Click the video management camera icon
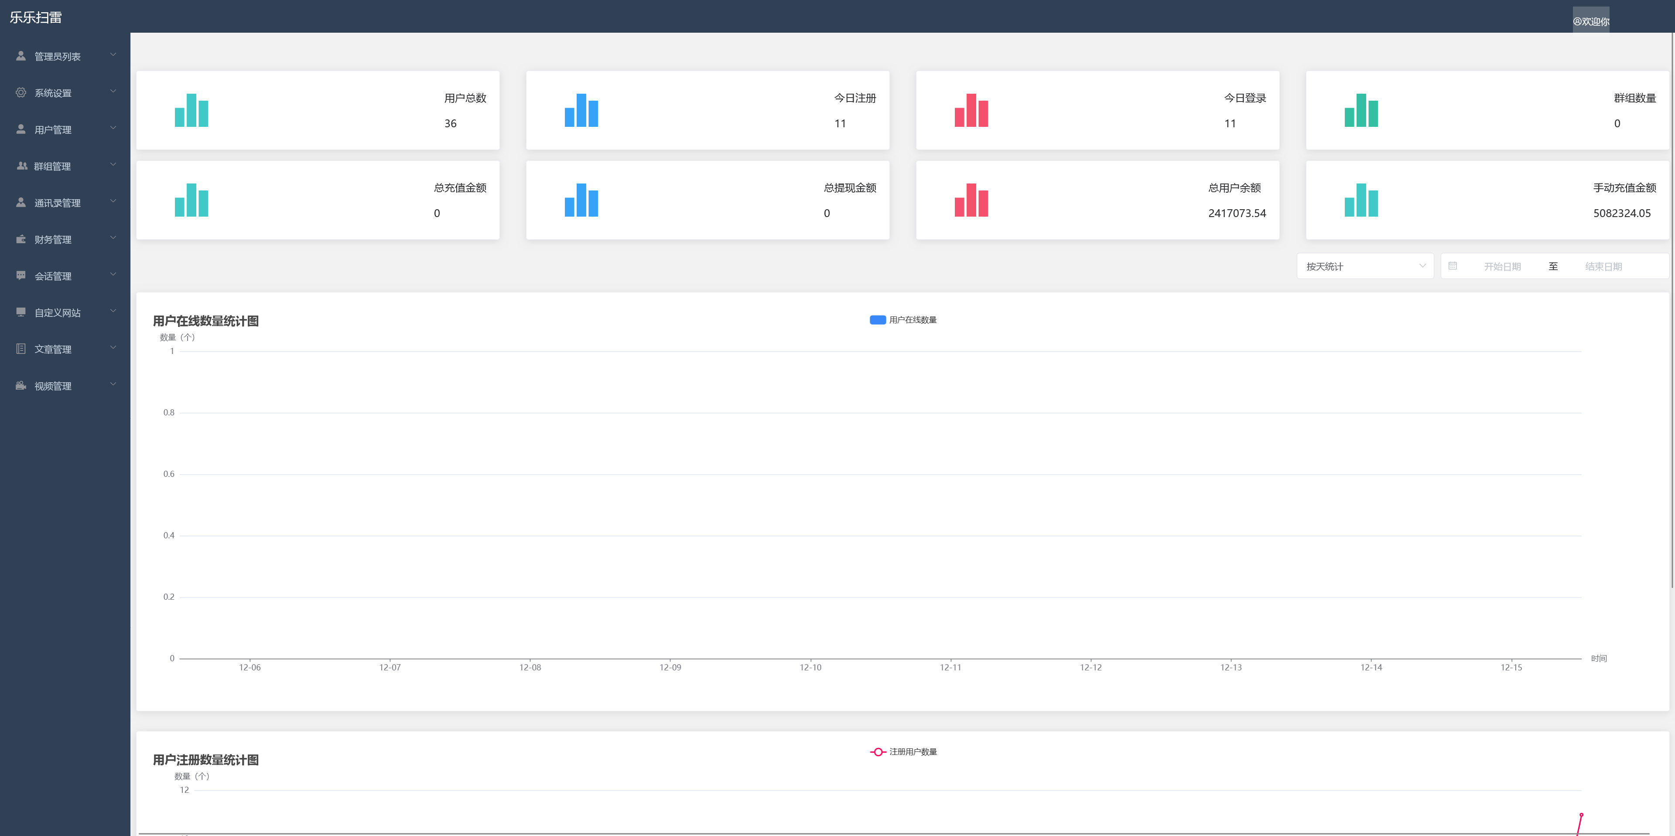Screen dimensions: 1675x836 pyautogui.click(x=21, y=385)
